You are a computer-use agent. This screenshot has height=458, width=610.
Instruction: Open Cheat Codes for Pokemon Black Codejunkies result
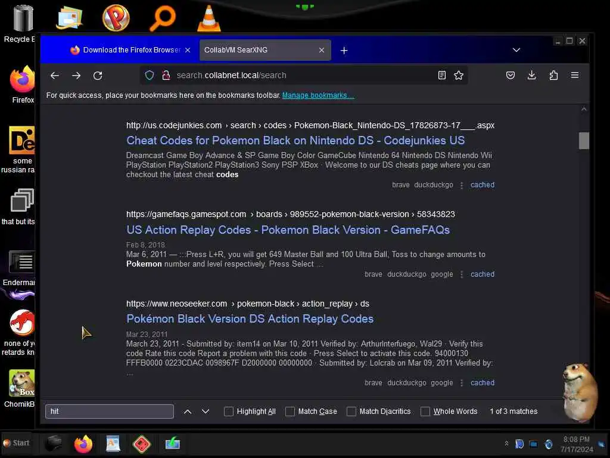pyautogui.click(x=295, y=141)
